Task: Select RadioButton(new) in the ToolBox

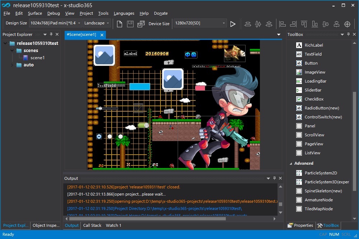Action: click(x=322, y=108)
